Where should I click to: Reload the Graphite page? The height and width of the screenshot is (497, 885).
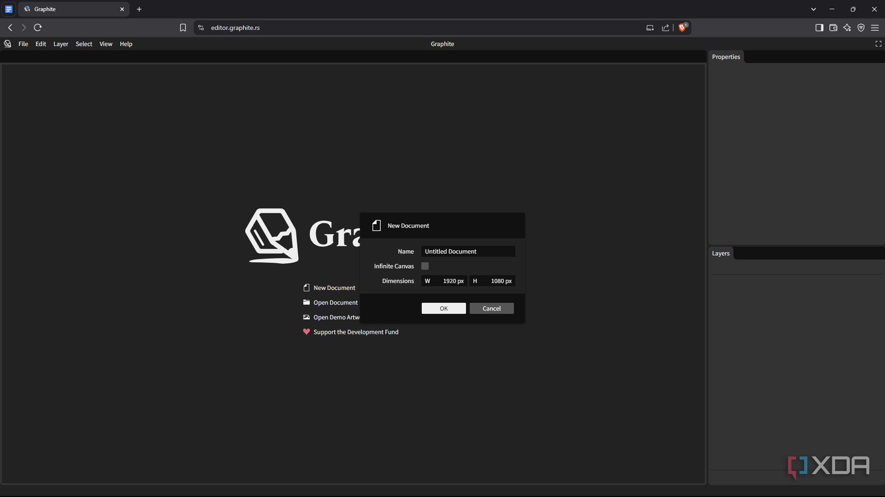point(38,28)
